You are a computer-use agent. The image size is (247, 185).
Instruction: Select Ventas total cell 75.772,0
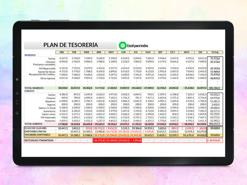215,59
